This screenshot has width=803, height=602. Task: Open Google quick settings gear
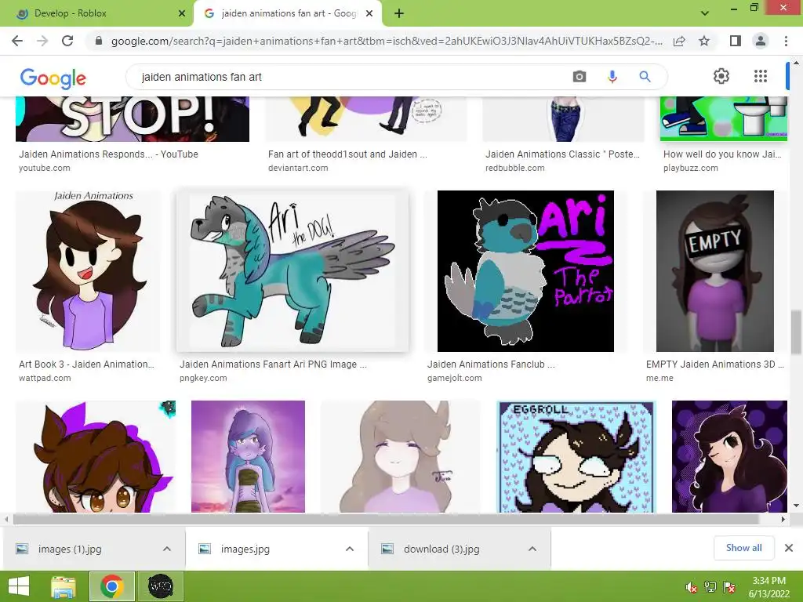[x=721, y=76]
